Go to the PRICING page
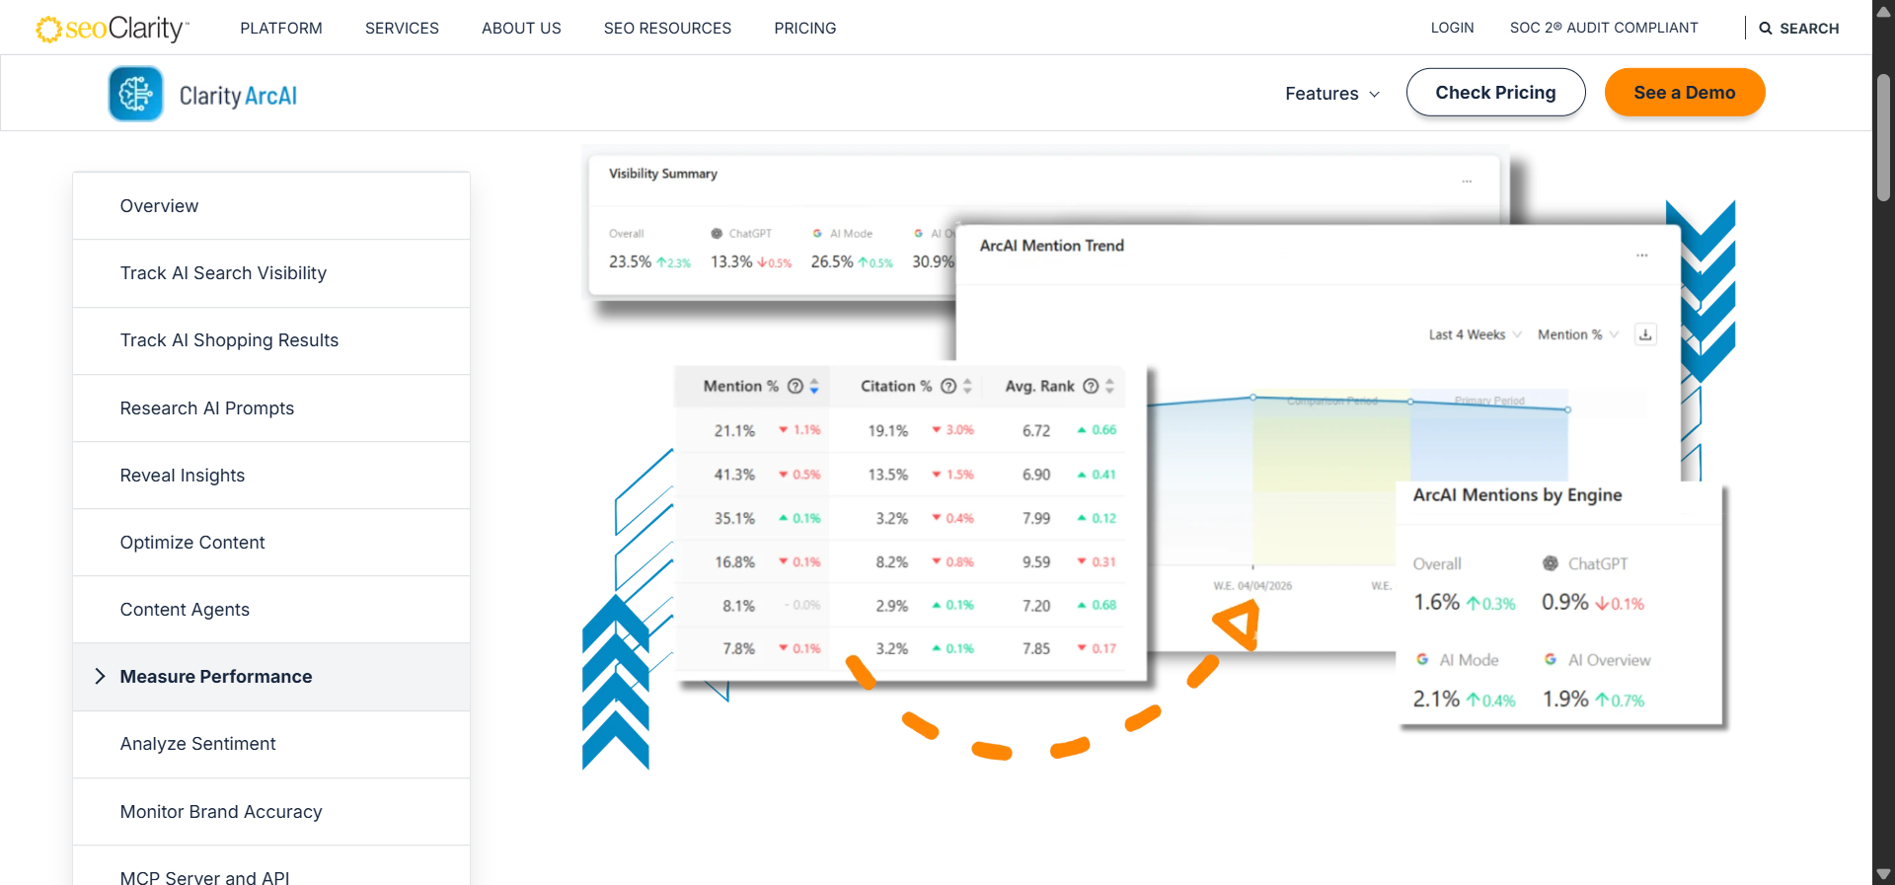 pos(805,29)
